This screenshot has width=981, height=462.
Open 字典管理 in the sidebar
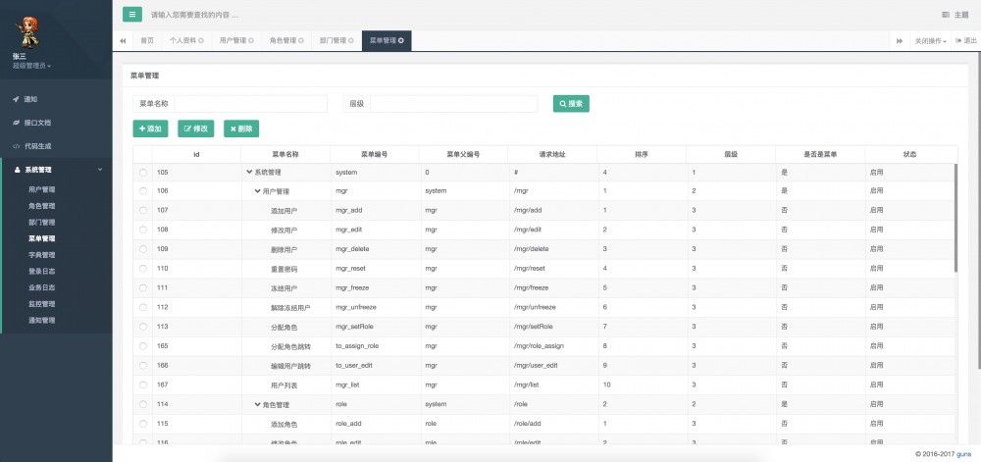42,255
